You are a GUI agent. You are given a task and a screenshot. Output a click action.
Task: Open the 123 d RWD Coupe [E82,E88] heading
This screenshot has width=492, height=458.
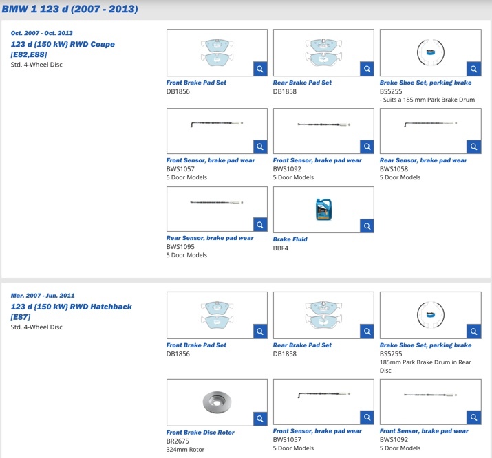click(63, 50)
